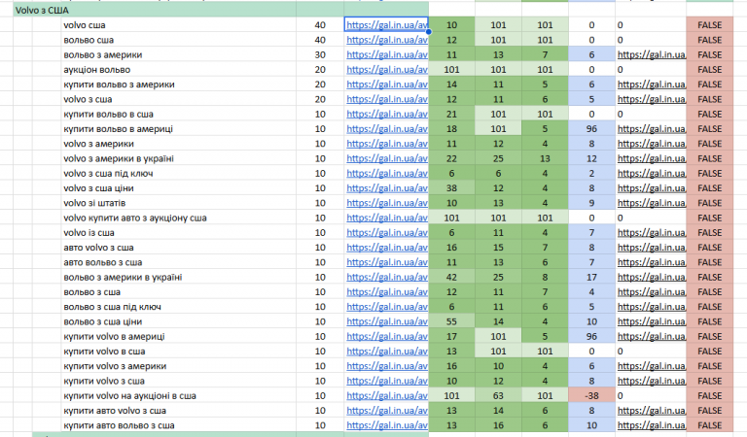Click the 30 volume cell for 'вольво з америки'

[x=320, y=54]
